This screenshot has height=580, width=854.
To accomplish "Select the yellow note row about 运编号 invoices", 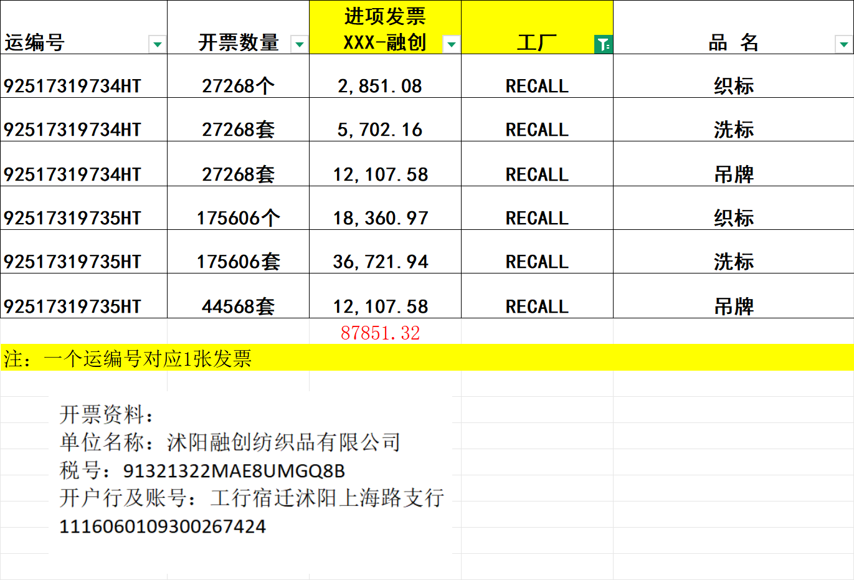I will (x=427, y=358).
